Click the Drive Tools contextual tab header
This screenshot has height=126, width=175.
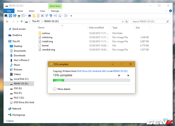point(55,6)
